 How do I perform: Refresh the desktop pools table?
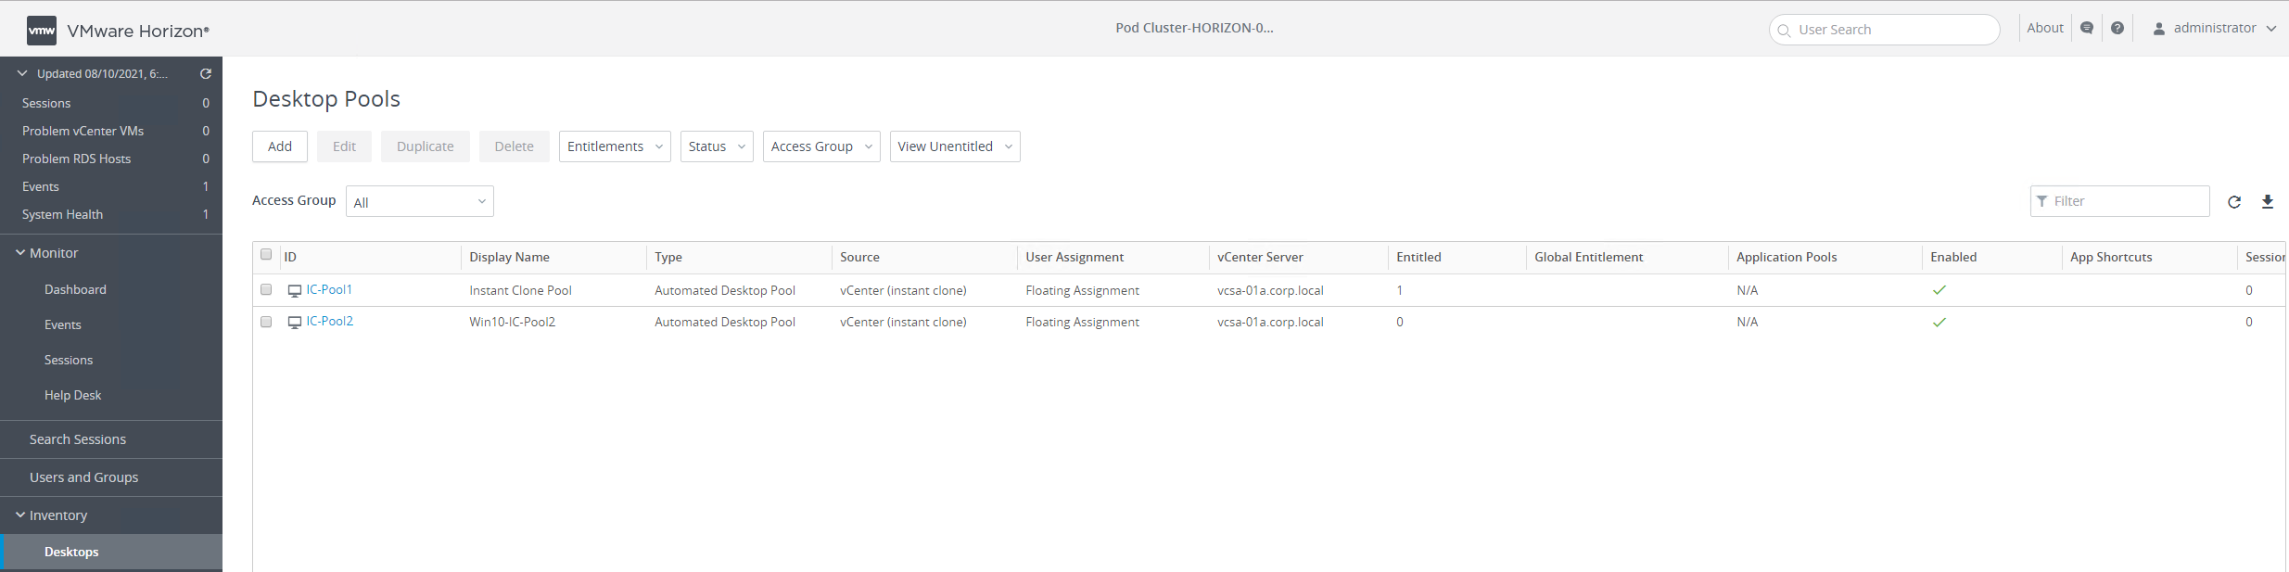(x=2234, y=202)
